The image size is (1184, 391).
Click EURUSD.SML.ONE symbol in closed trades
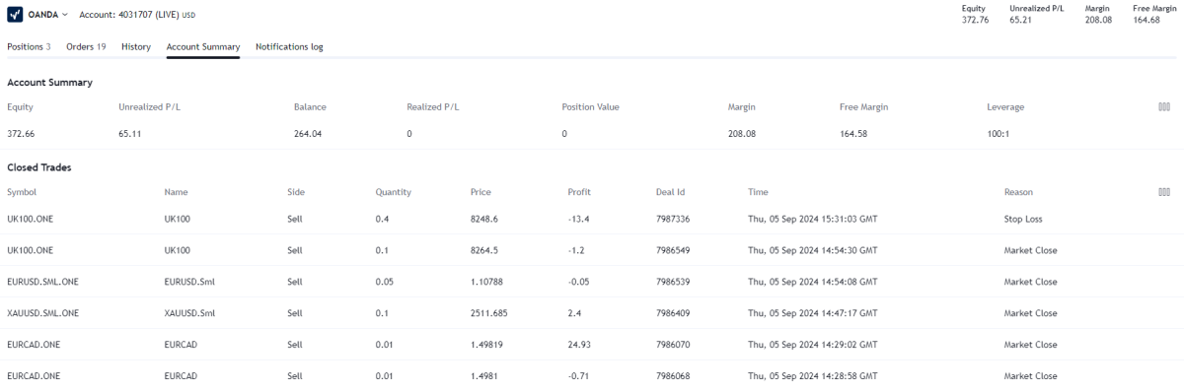[x=42, y=282]
